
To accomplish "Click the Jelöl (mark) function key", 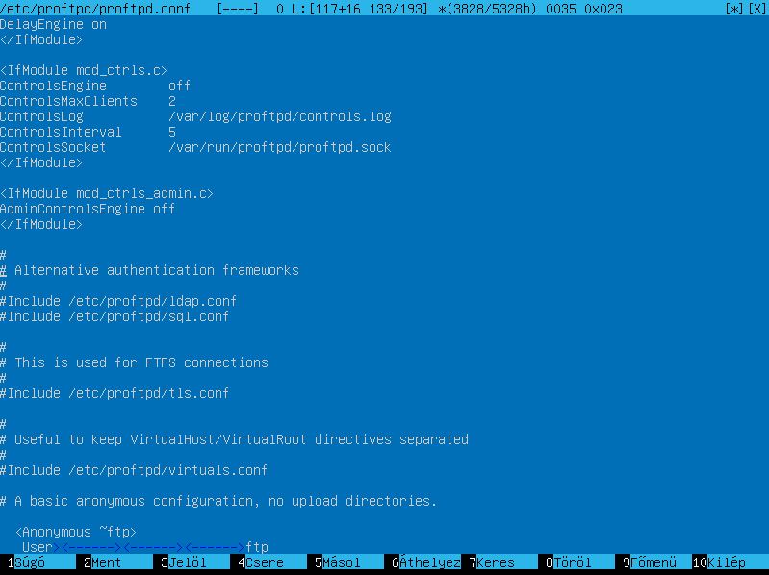I will [183, 562].
